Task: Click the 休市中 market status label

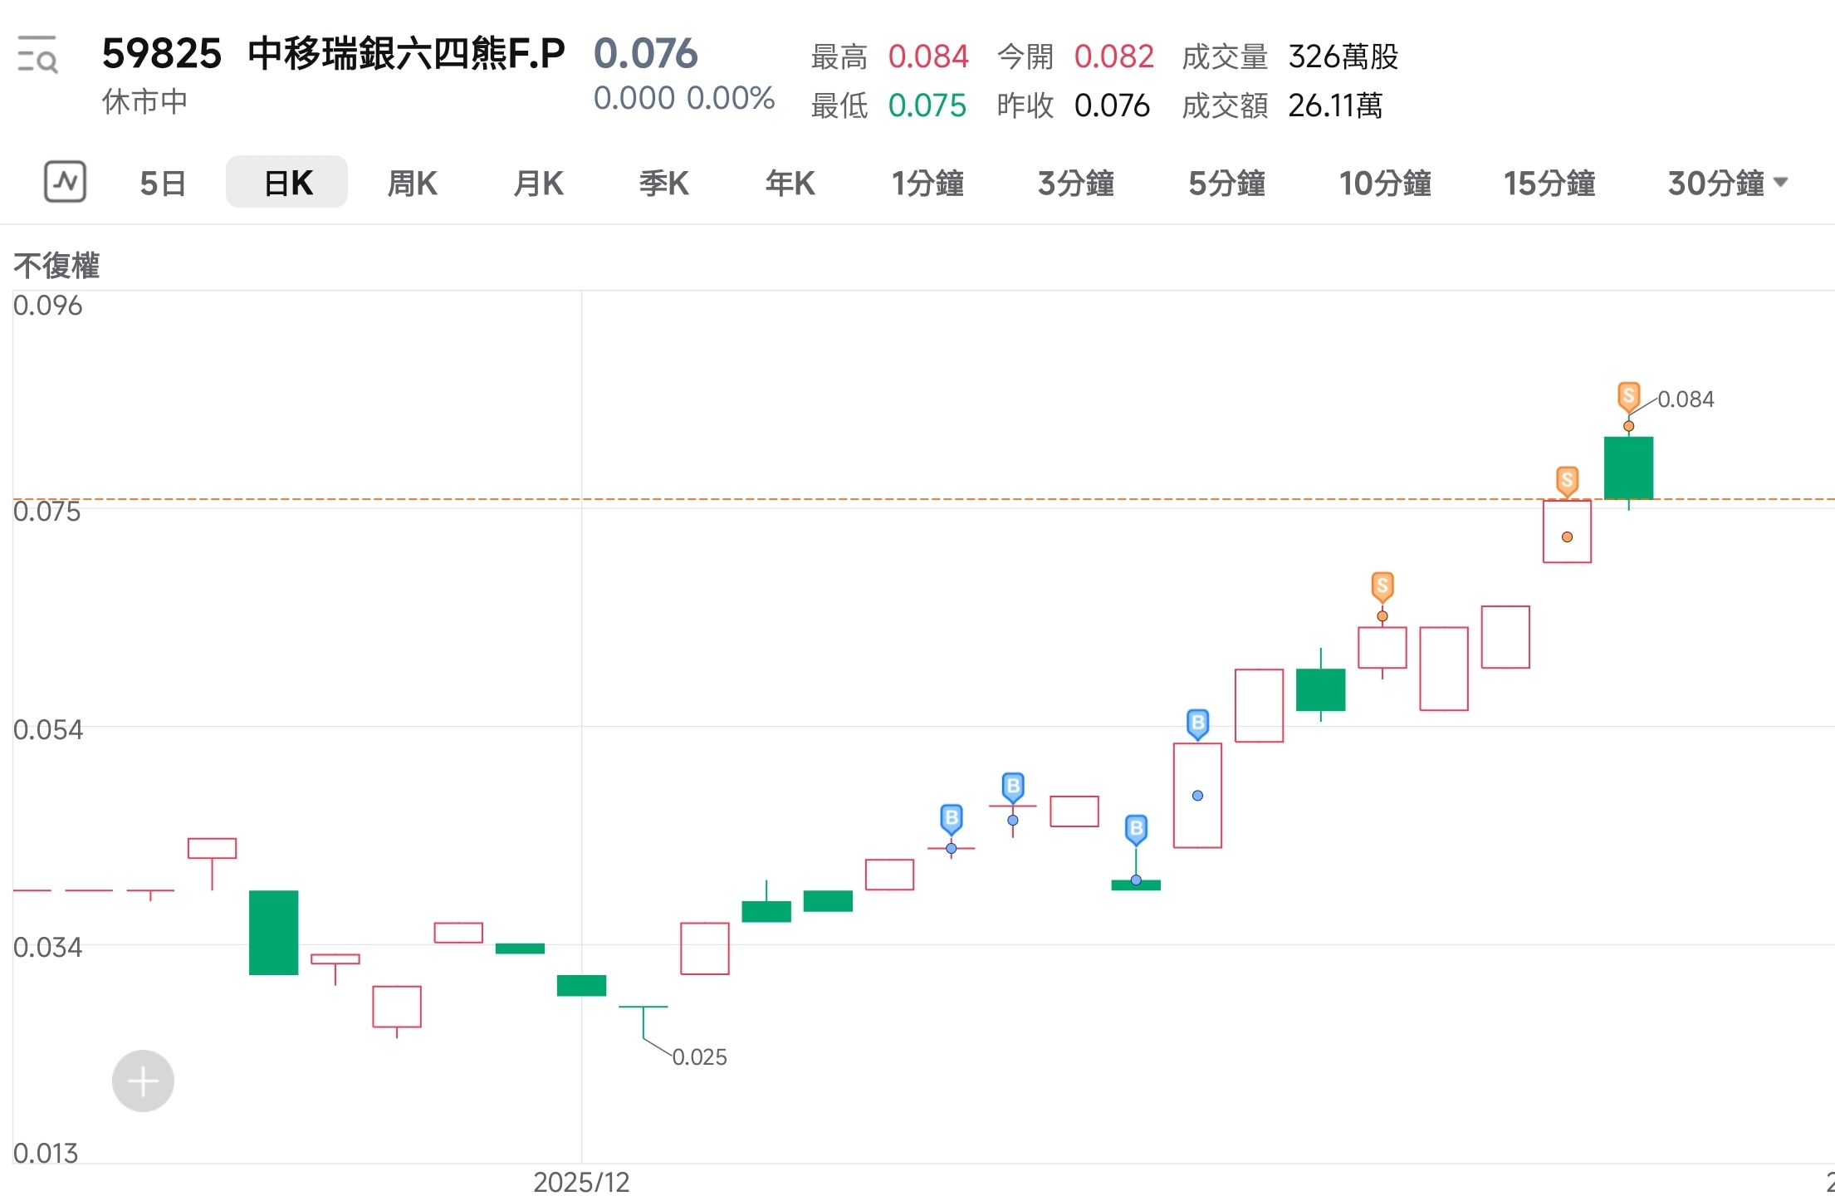Action: [144, 101]
